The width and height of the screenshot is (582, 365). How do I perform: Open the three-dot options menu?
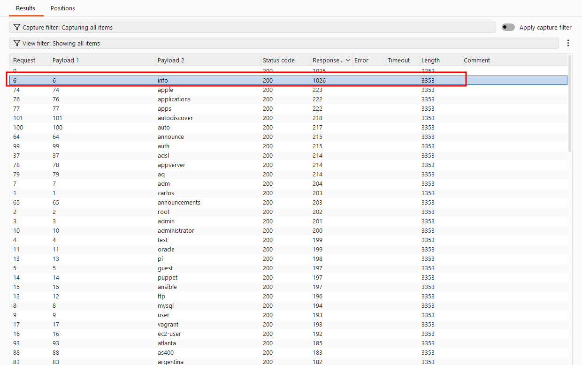tap(568, 43)
